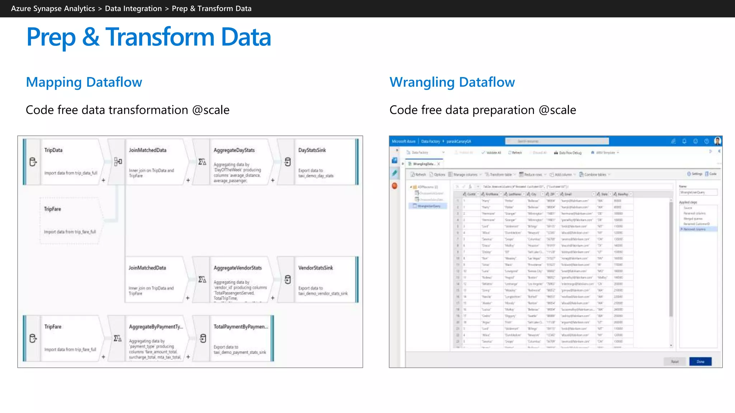Open the Code view button
Viewport: 735px width, 413px height.
pos(711,174)
